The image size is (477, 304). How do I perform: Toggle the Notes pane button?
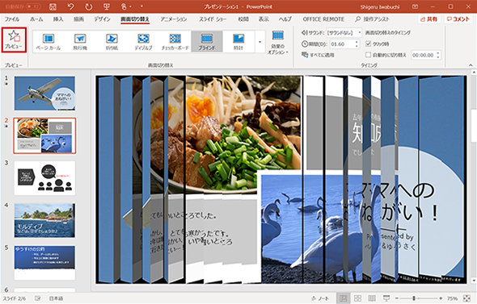coord(319,298)
